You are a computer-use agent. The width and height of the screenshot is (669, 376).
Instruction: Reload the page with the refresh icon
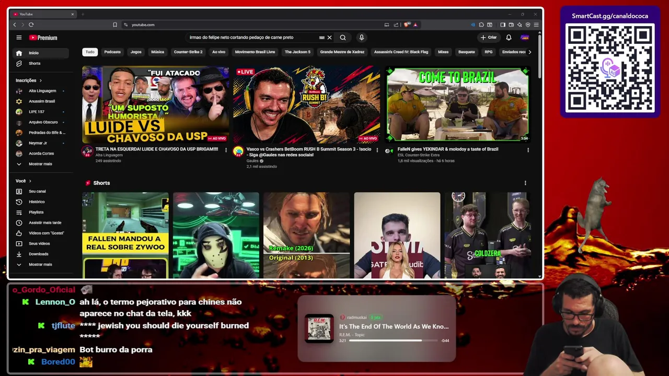tap(31, 25)
